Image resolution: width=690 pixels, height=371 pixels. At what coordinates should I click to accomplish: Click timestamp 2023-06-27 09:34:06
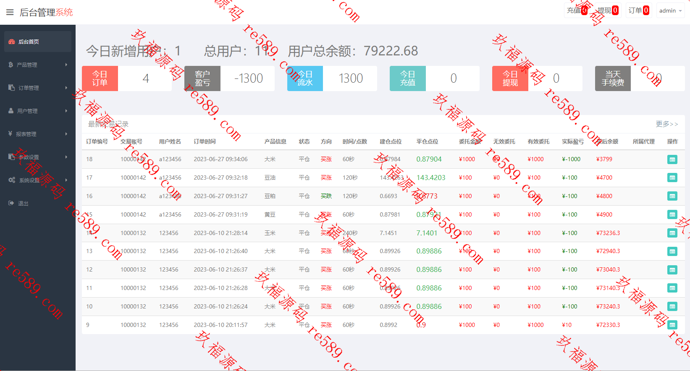click(220, 159)
